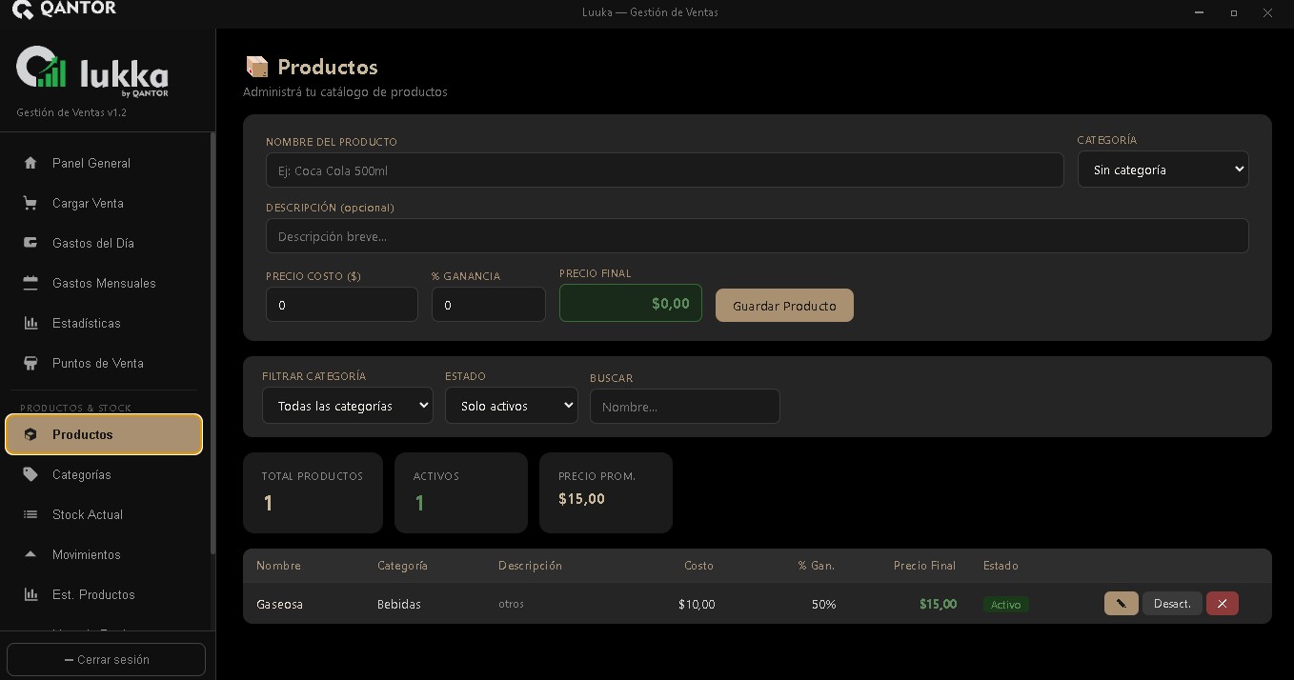Click the bar chart icon for Estadísticas
The height and width of the screenshot is (680, 1294).
(30, 323)
